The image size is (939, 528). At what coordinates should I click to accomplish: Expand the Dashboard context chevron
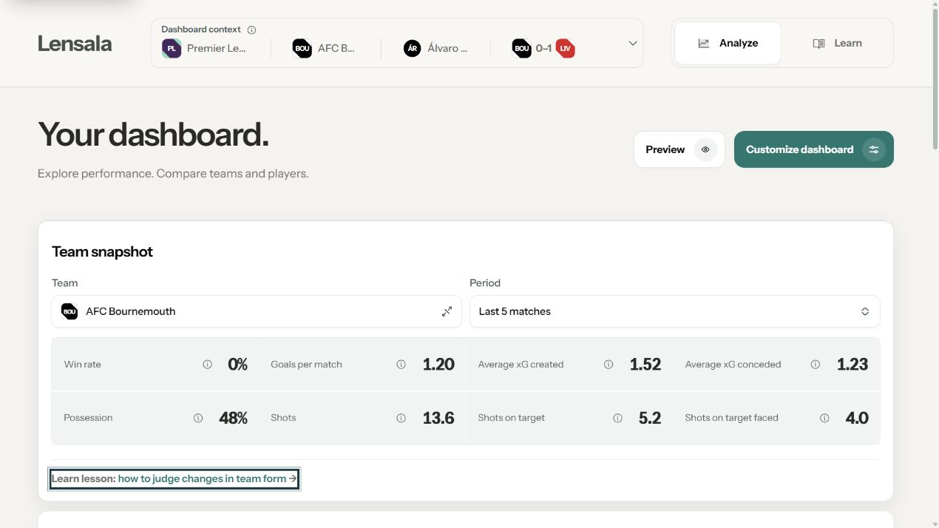pos(633,44)
